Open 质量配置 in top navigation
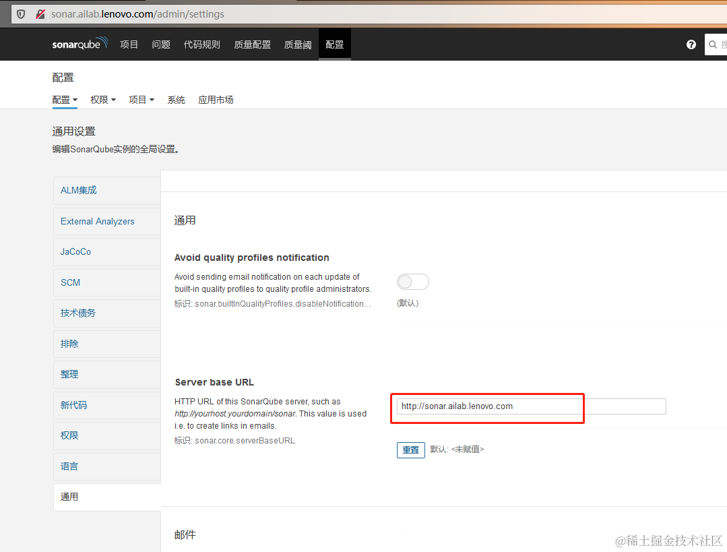Viewport: 727px width, 552px height. click(252, 44)
